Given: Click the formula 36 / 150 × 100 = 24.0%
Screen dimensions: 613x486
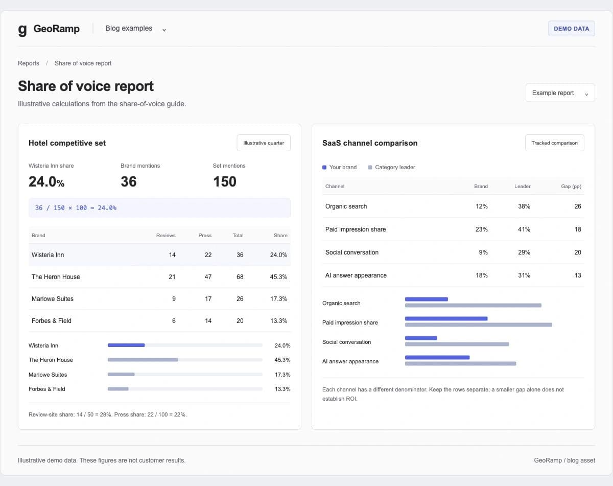Looking at the screenshot, I should 76,208.
